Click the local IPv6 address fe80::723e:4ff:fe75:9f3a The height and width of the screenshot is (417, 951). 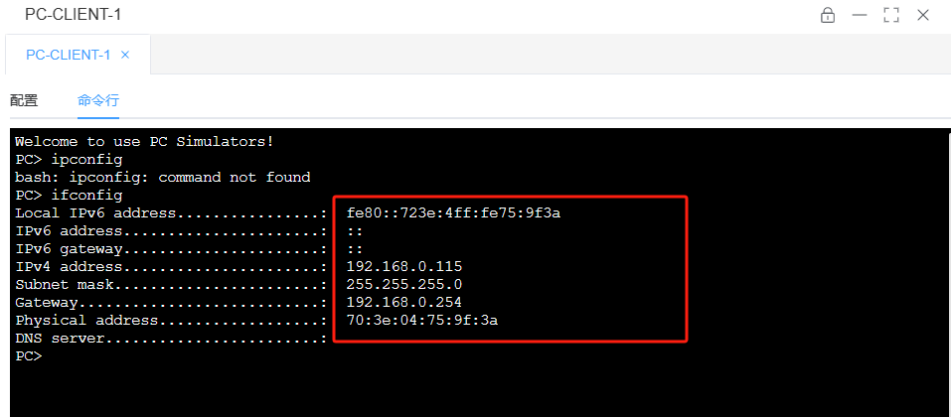coord(453,213)
